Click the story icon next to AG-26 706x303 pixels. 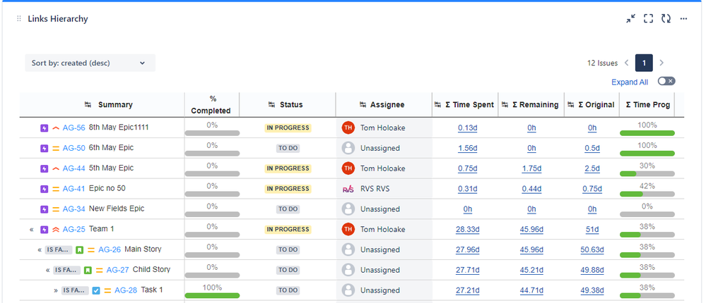coord(80,250)
